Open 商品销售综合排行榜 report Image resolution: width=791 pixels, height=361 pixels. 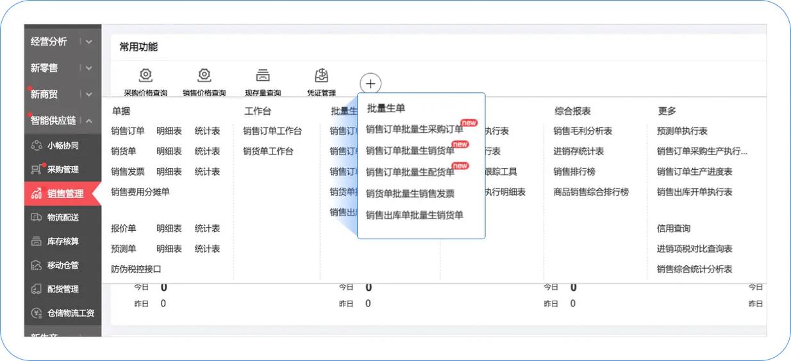tap(591, 192)
